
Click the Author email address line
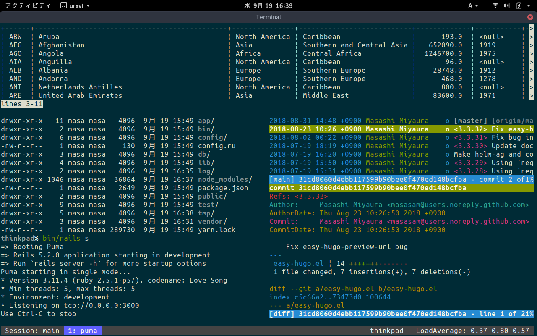point(399,205)
